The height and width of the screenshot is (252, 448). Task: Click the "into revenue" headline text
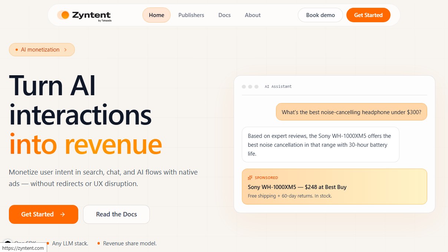[x=85, y=144]
